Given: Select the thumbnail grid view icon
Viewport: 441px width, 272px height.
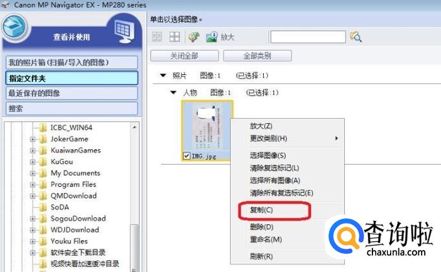Looking at the screenshot, I should coord(157,37).
